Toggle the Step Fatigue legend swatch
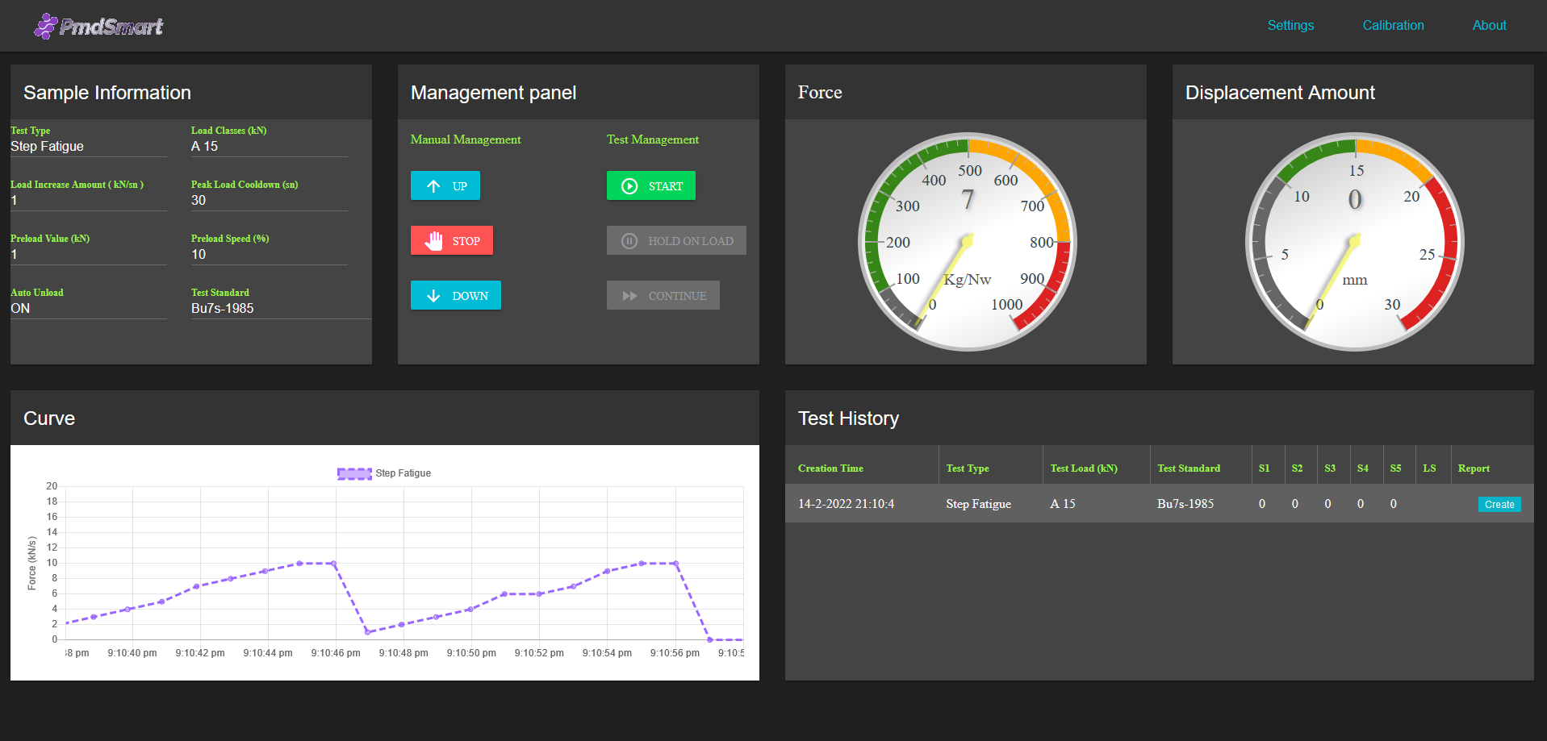 354,473
